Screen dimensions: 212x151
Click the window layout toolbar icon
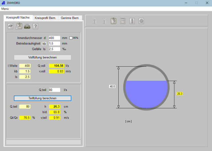pos(123,21)
